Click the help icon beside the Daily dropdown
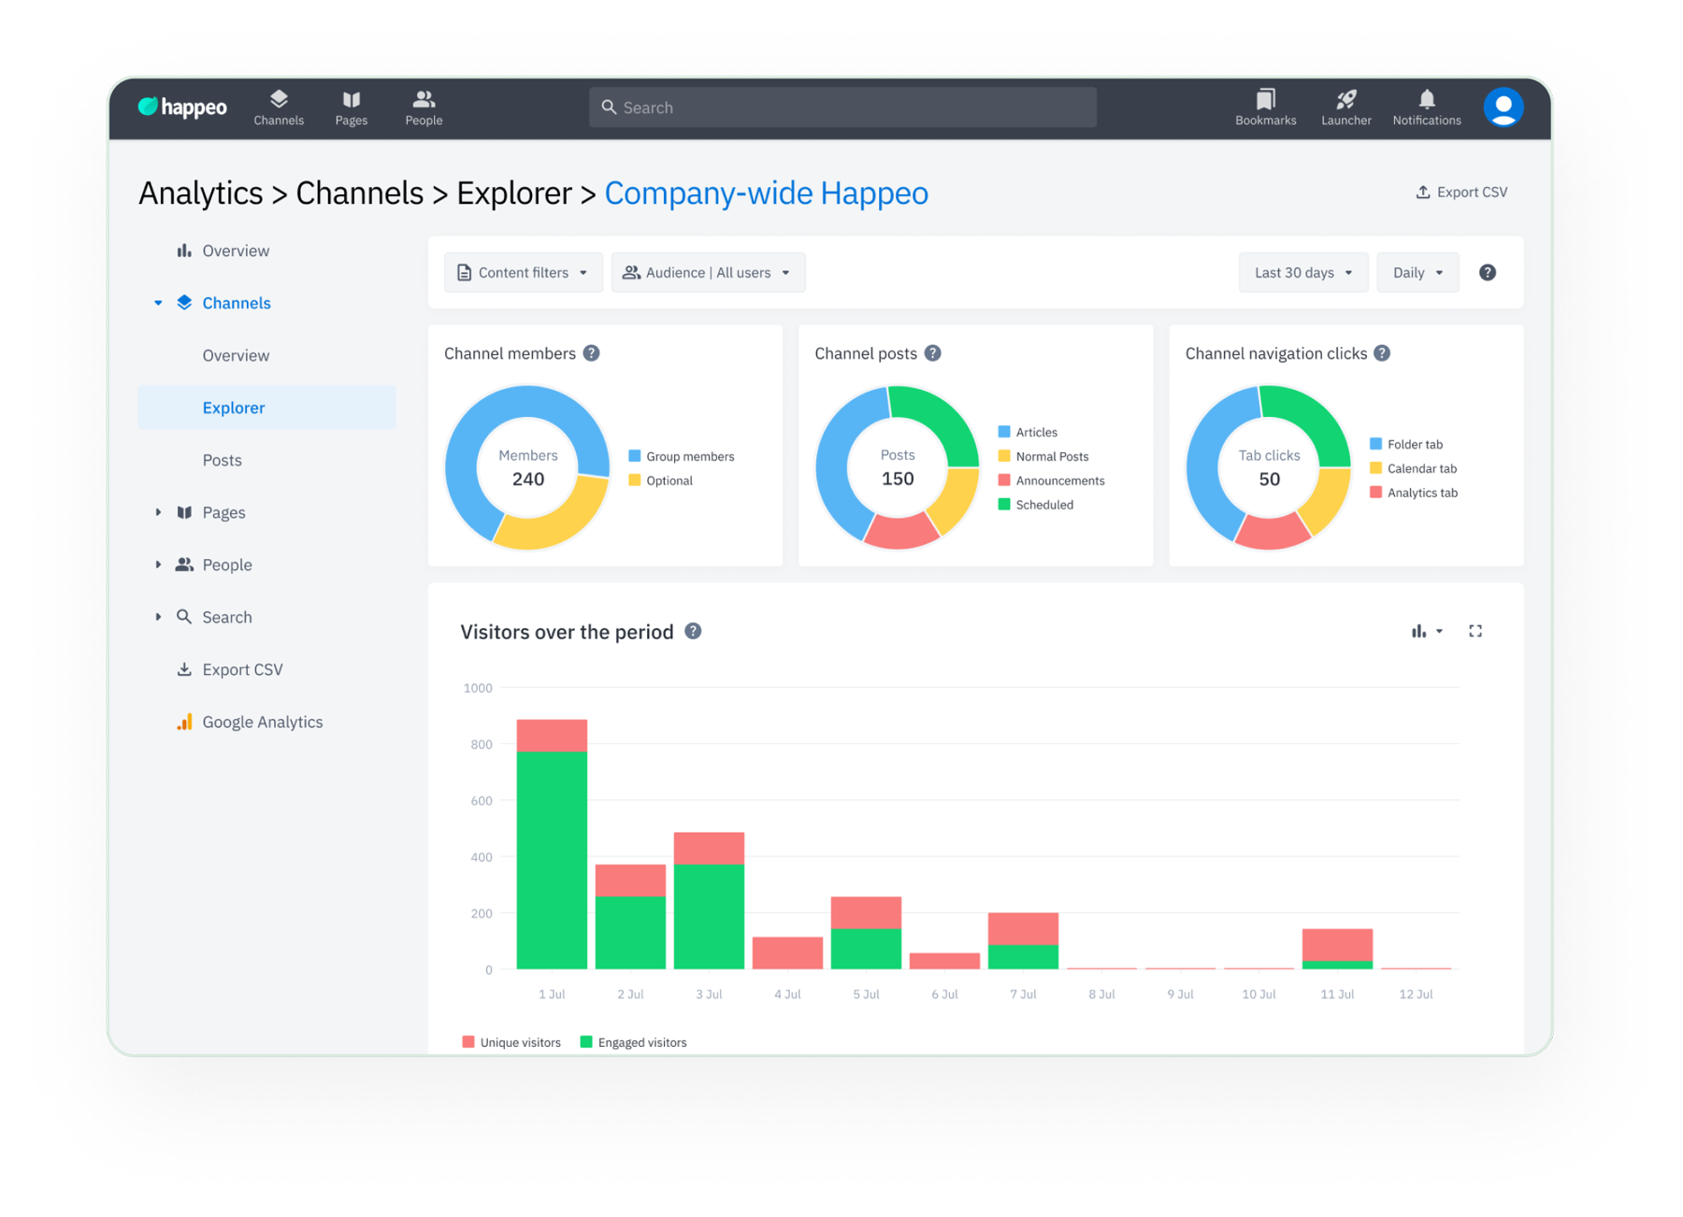The image size is (1683, 1217). pos(1488,273)
